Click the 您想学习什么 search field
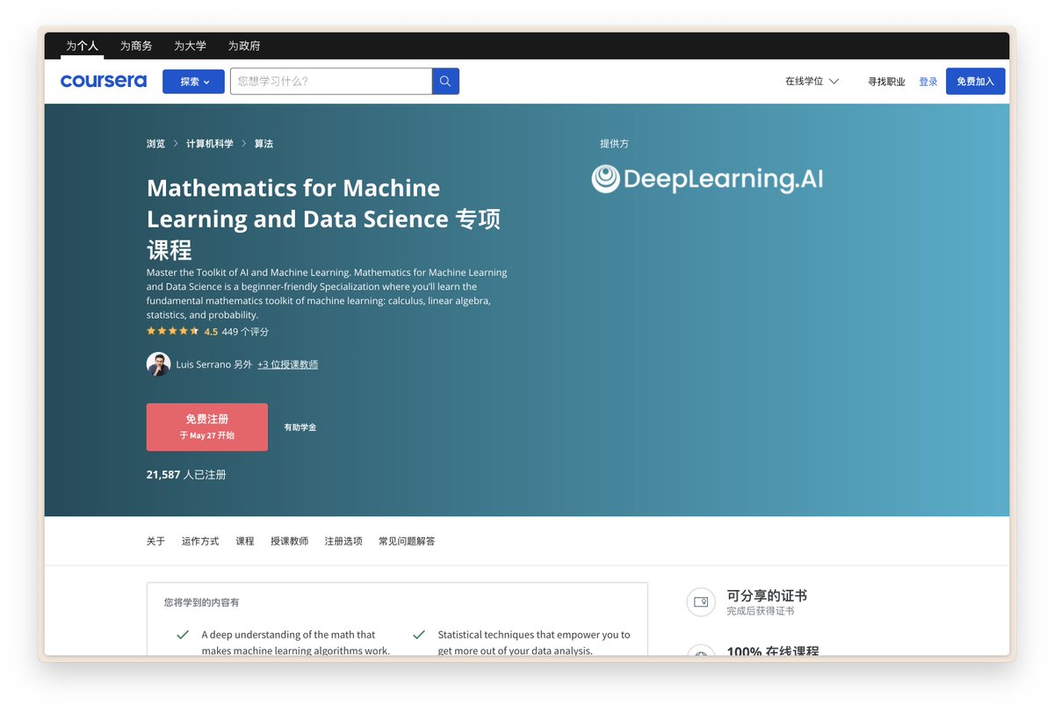This screenshot has height=712, width=1054. pyautogui.click(x=331, y=82)
